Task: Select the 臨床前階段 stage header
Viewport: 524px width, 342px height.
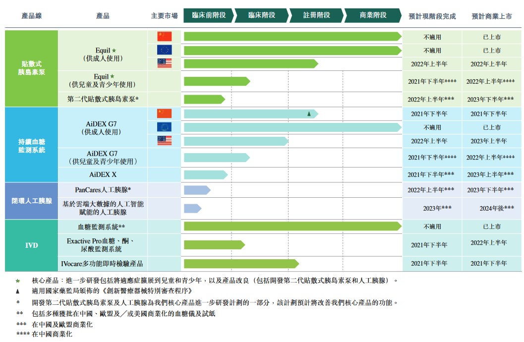Action: tap(209, 15)
